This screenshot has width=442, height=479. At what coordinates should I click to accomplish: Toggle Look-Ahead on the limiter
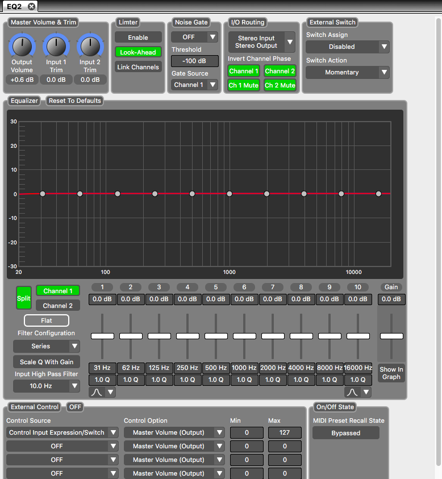[138, 52]
